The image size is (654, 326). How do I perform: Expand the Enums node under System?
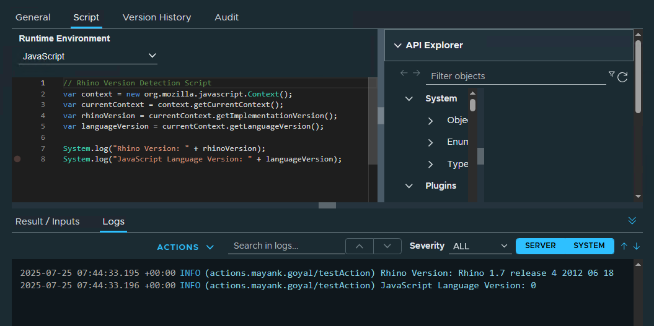[x=431, y=143]
